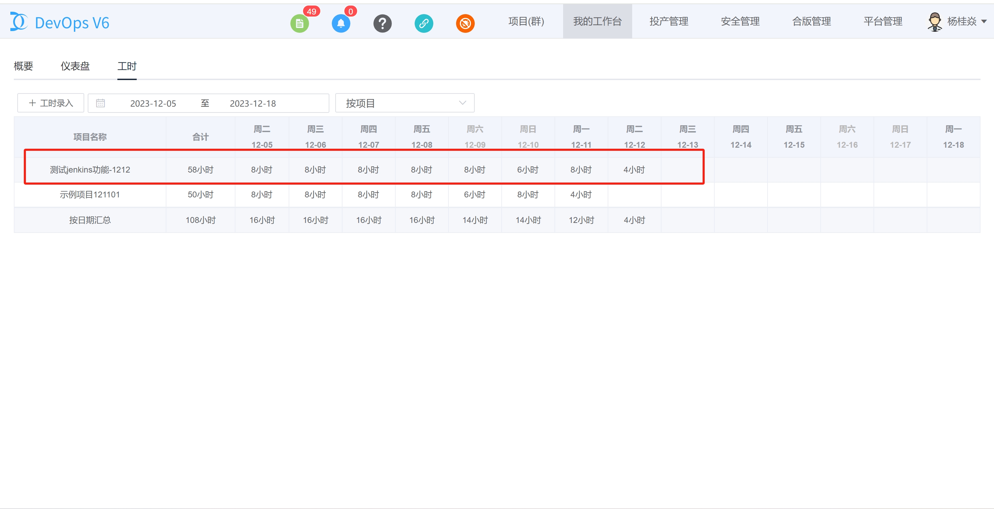Click the 工时录入 button

[50, 103]
